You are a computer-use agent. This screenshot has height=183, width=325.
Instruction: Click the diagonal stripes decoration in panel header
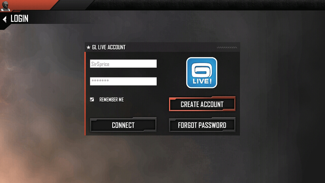(227, 47)
